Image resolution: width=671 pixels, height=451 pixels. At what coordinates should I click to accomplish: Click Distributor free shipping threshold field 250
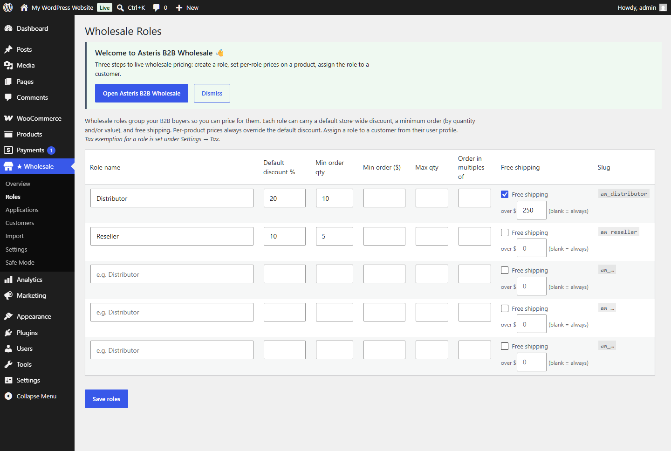[x=532, y=210]
